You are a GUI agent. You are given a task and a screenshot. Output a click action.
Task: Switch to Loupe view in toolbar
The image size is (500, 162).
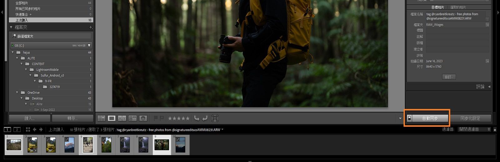(112, 118)
